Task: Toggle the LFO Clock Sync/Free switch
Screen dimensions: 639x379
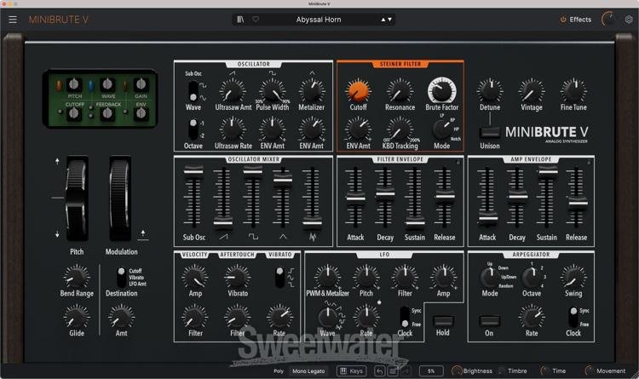Action: coord(405,317)
